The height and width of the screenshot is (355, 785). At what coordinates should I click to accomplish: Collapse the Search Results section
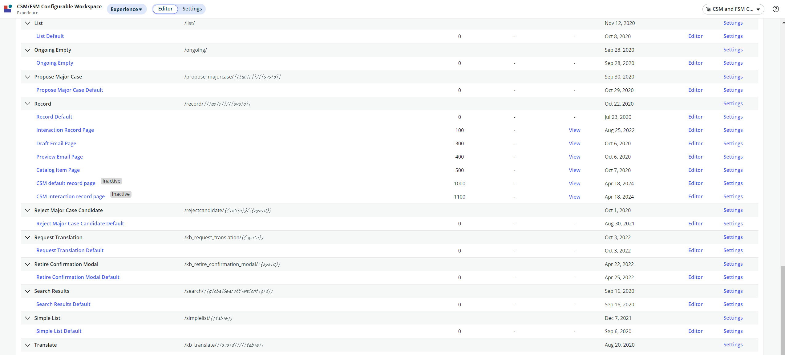[27, 291]
